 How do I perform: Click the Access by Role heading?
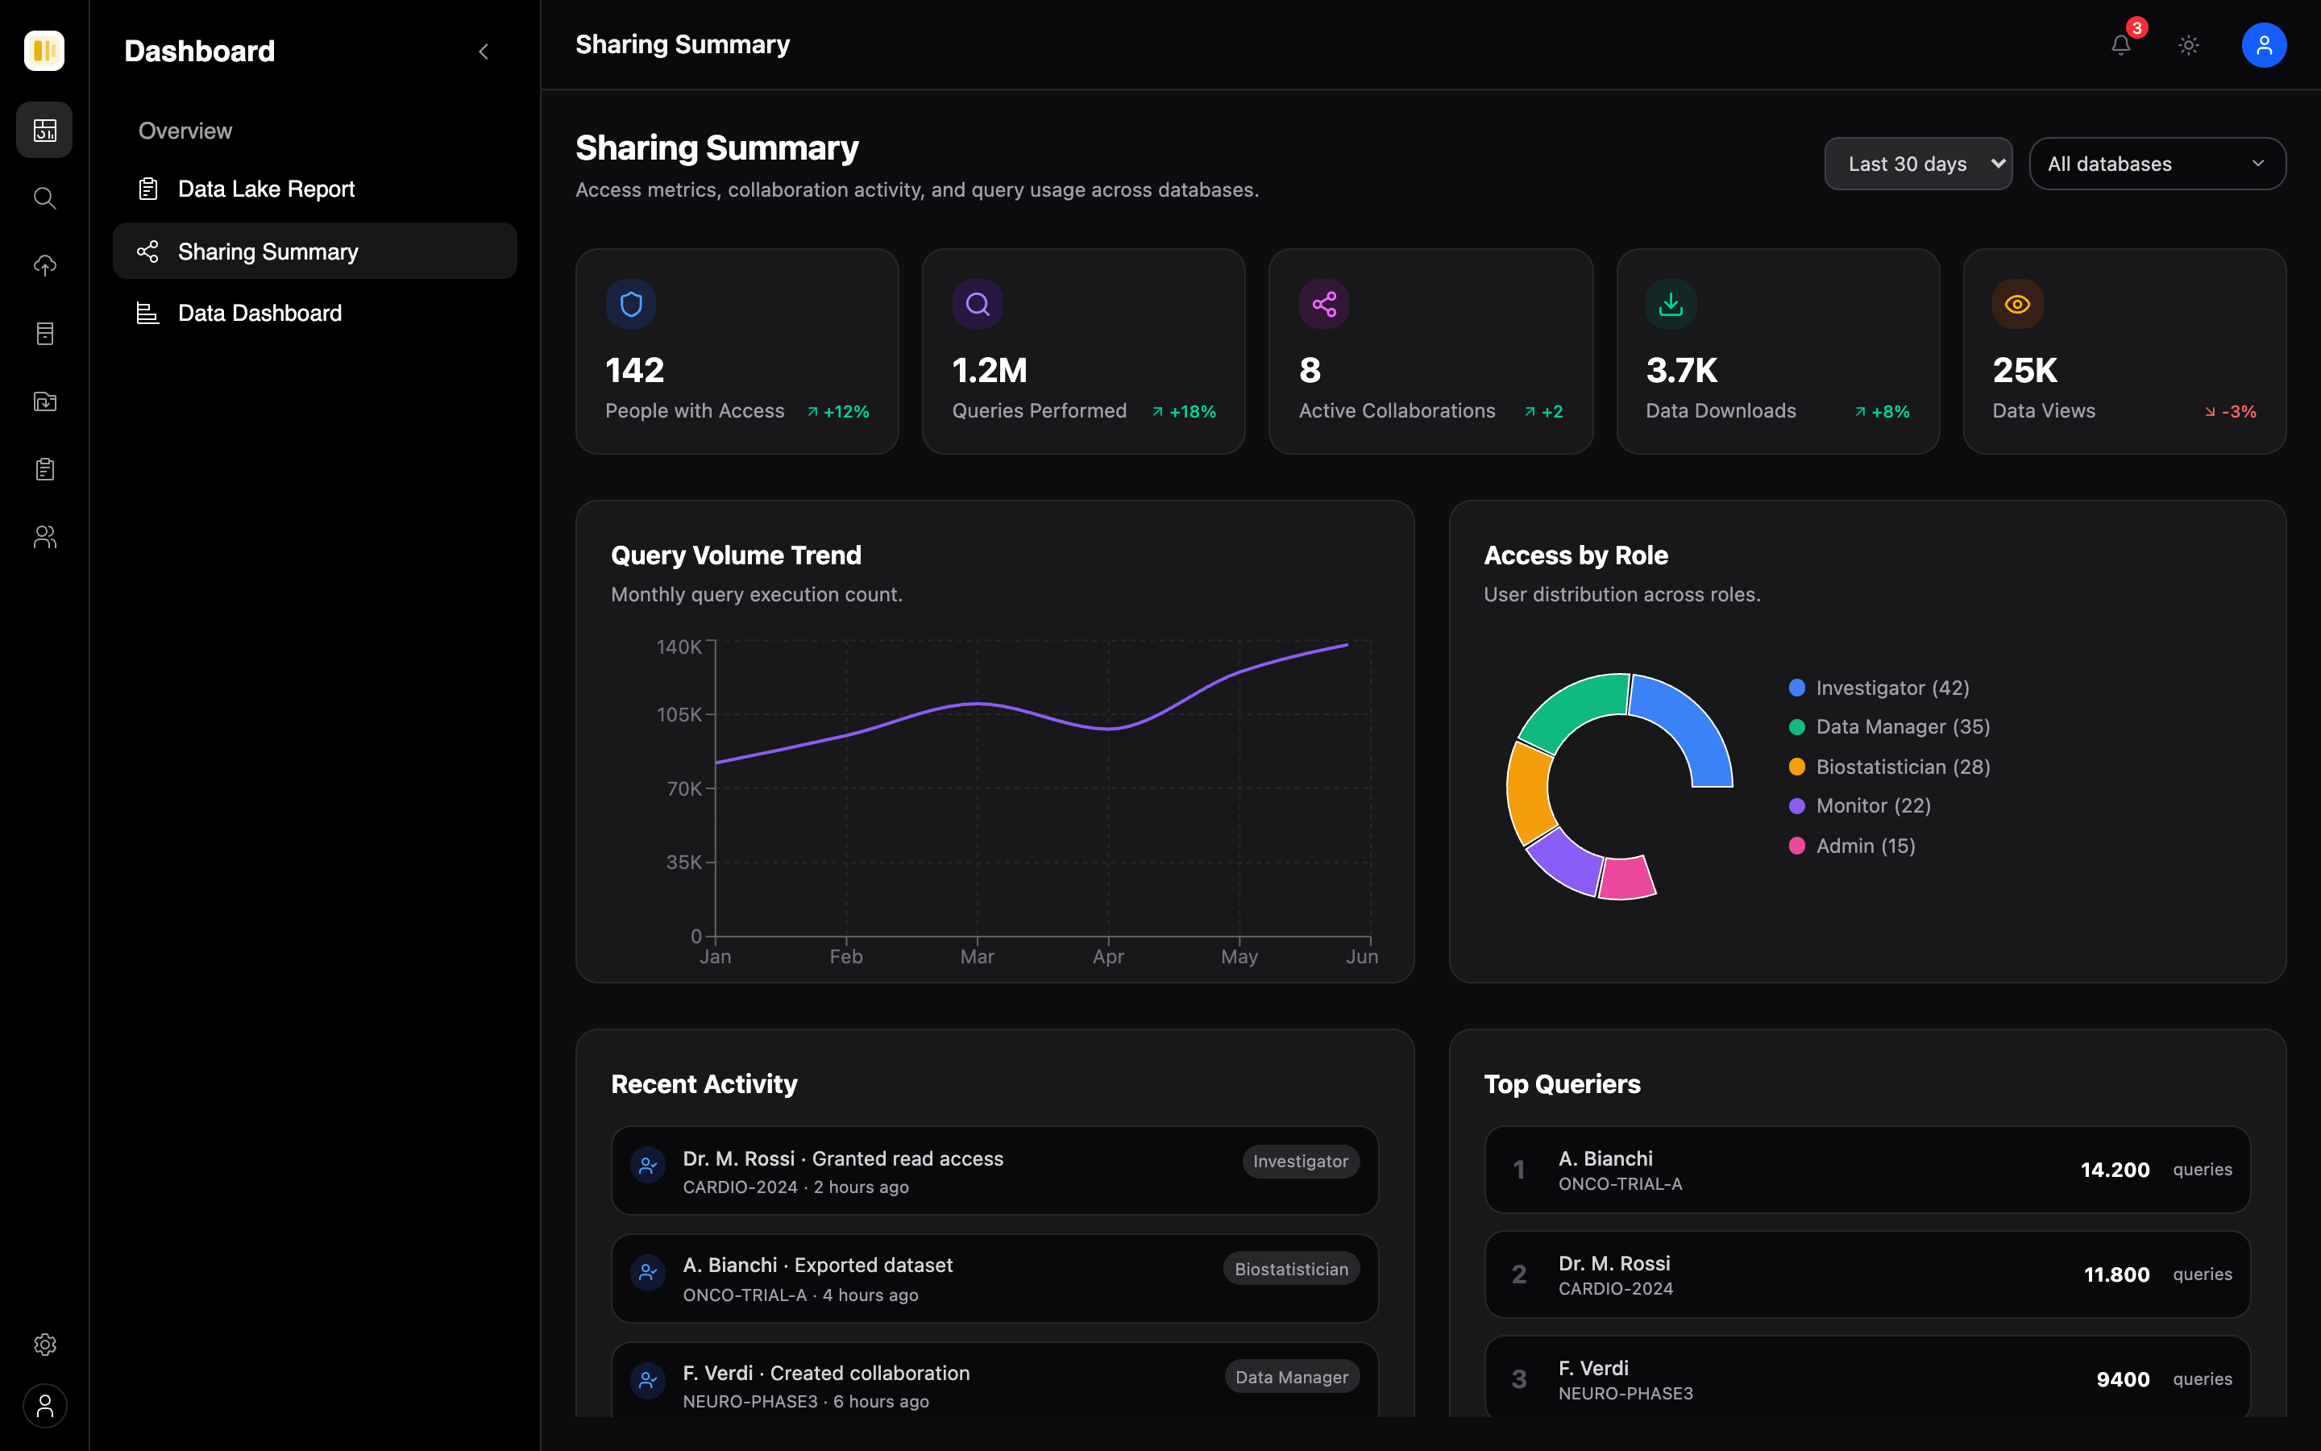click(x=1576, y=555)
